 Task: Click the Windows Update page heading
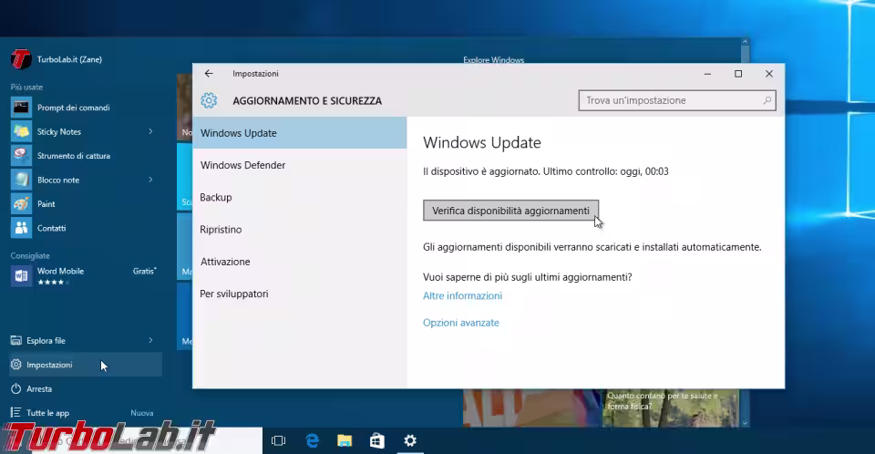(x=482, y=142)
